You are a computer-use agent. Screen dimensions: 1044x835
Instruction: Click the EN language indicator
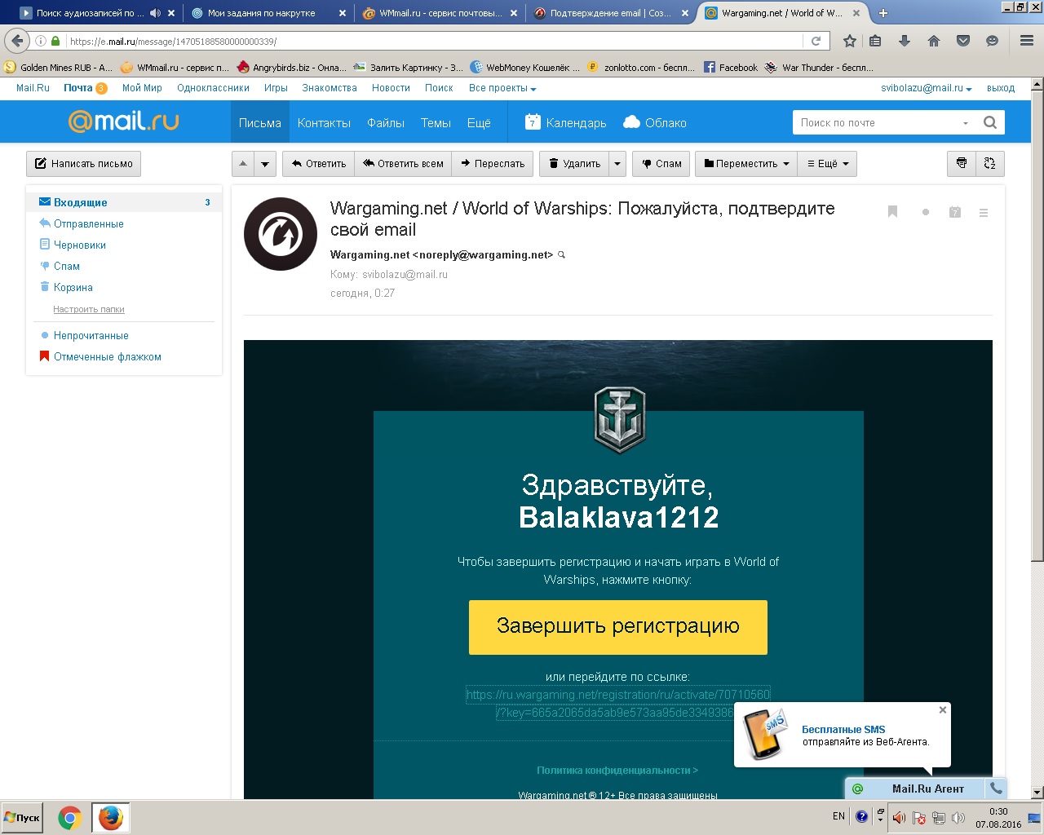pos(838,816)
